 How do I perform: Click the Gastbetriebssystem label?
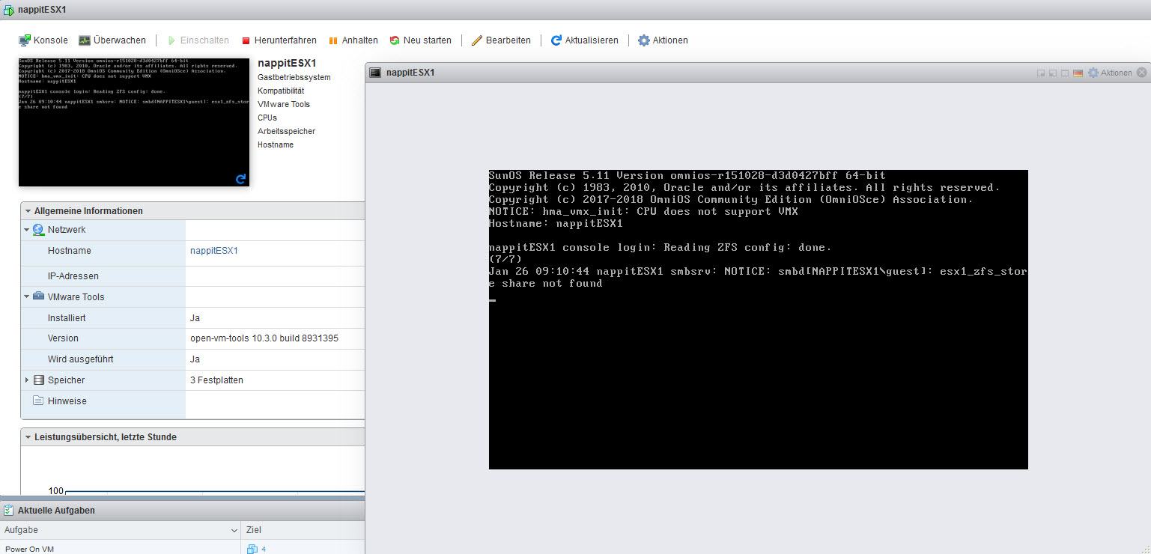(294, 77)
